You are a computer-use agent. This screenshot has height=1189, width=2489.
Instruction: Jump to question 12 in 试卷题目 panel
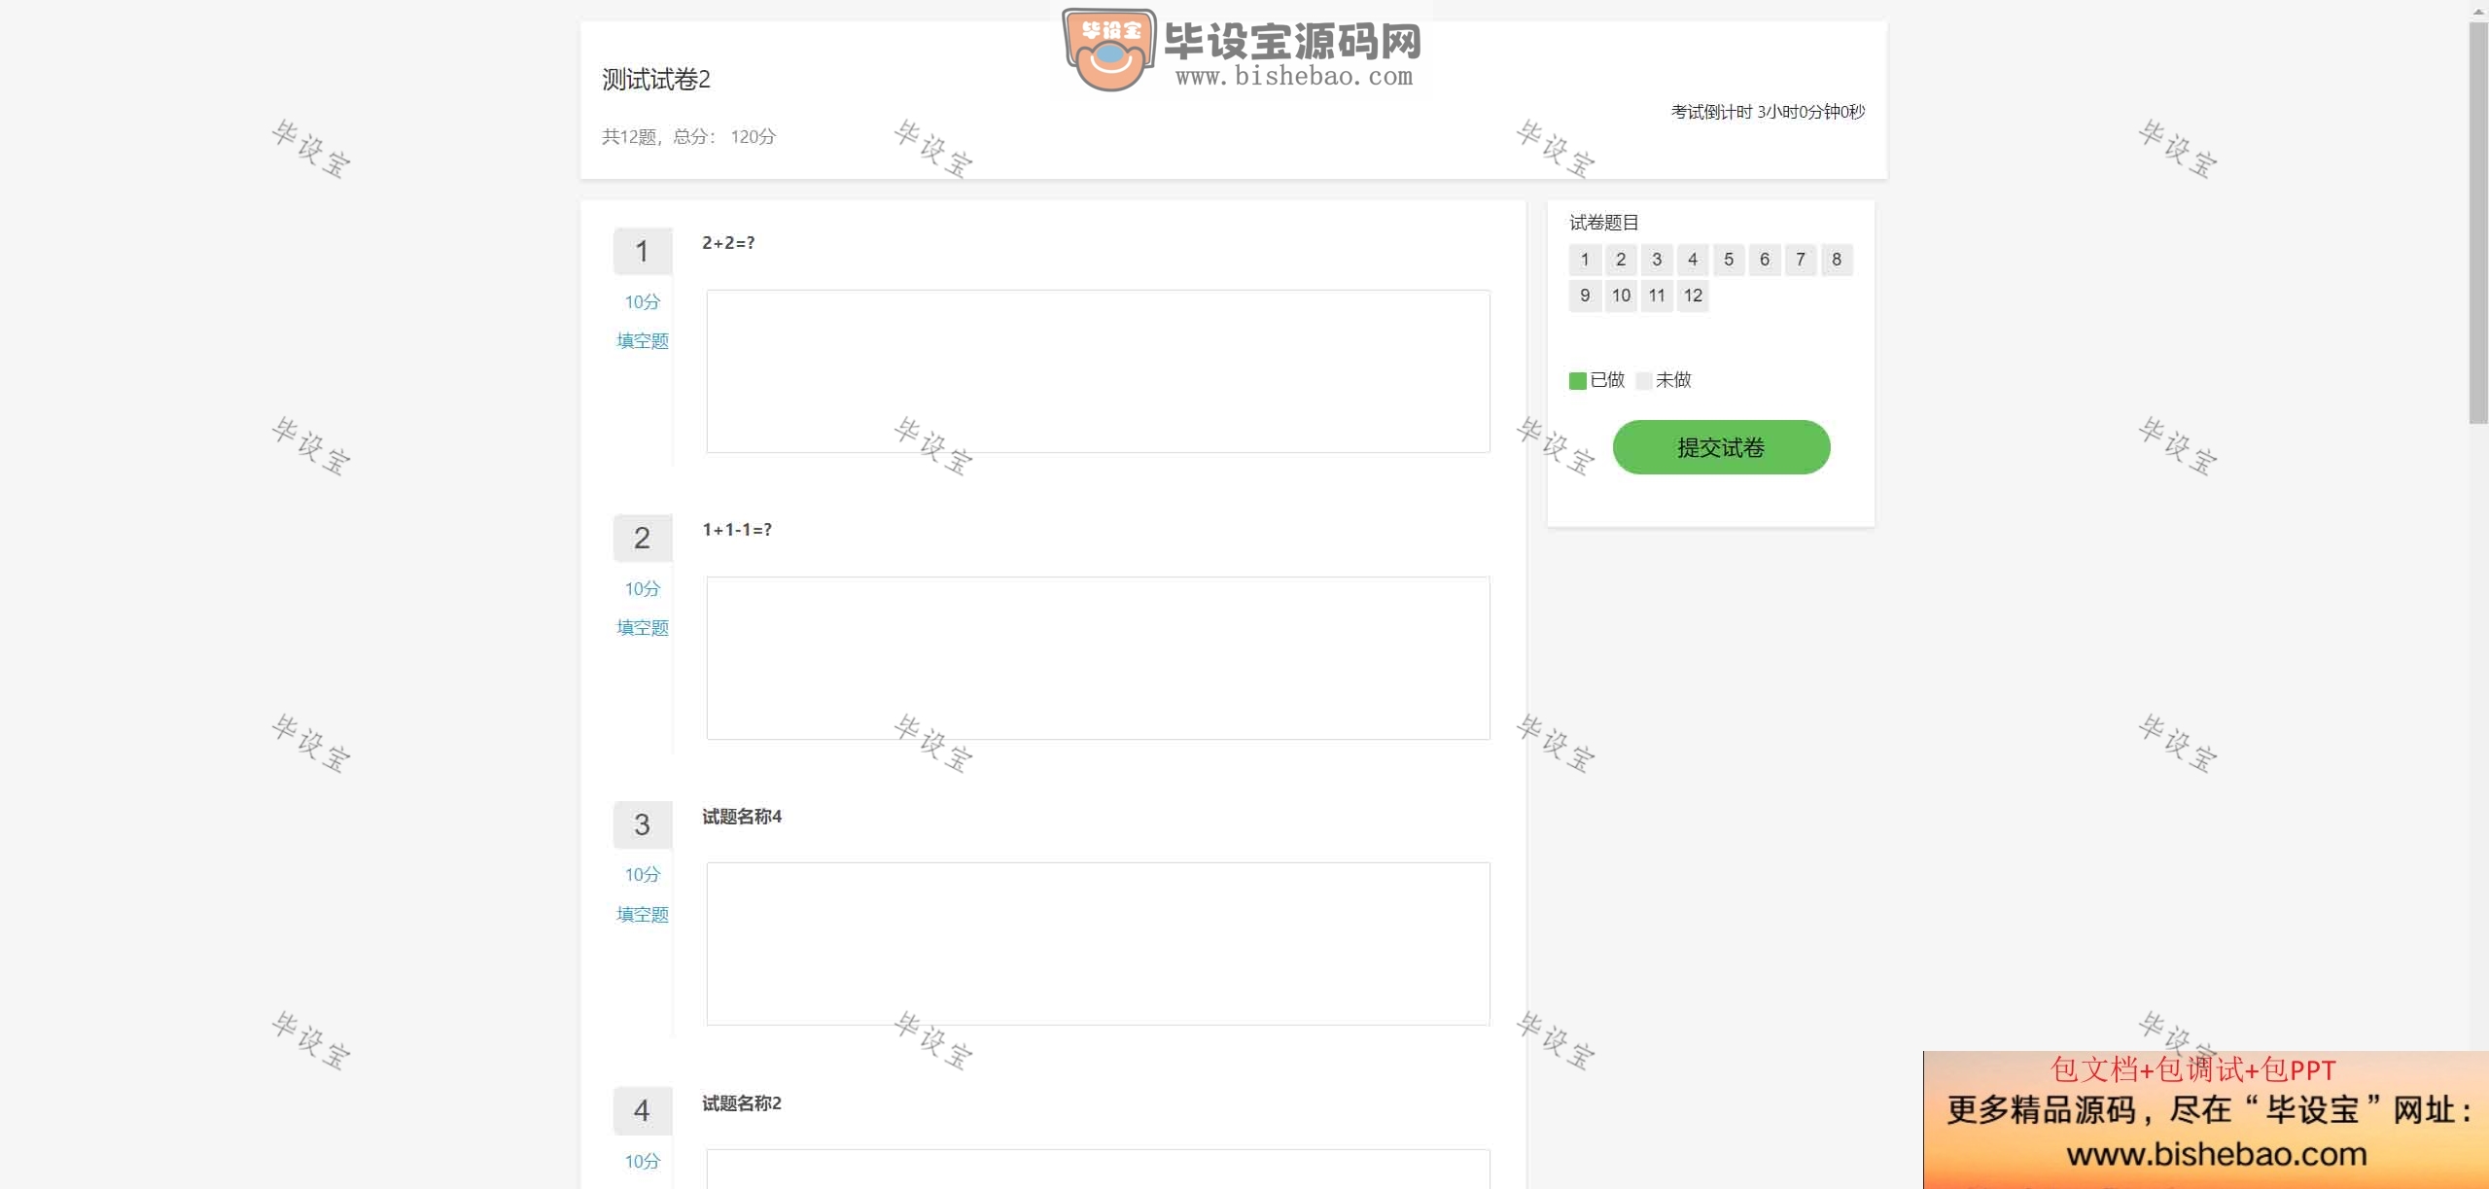click(1693, 296)
